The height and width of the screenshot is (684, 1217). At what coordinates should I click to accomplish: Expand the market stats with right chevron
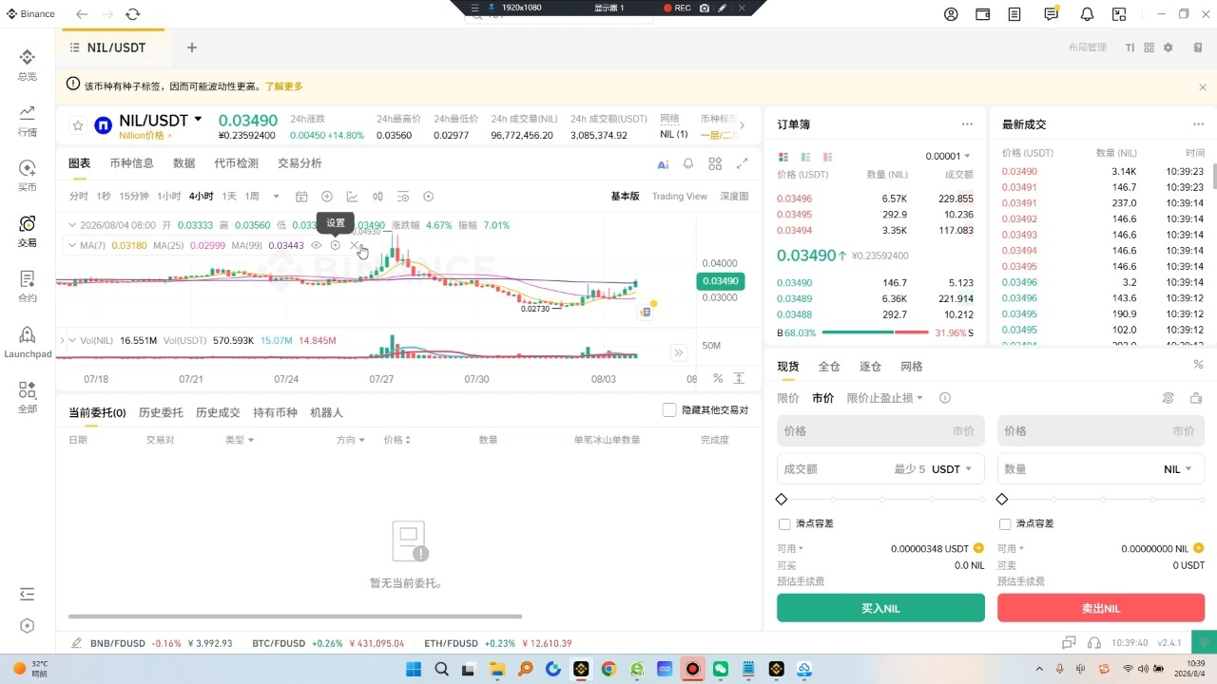point(743,125)
